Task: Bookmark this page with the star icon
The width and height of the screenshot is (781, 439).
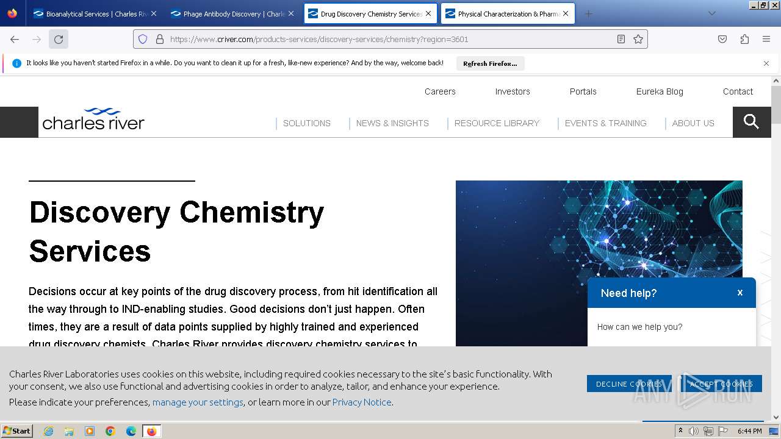Action: click(x=638, y=39)
